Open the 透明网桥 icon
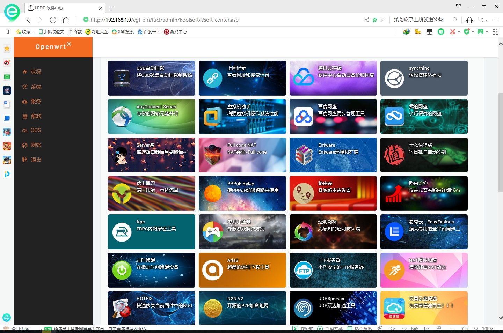This screenshot has width=503, height=333. tap(304, 232)
